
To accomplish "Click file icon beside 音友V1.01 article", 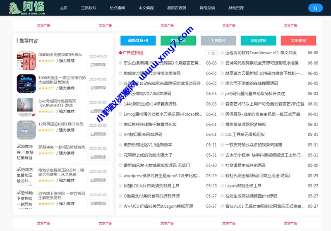I will (222, 206).
